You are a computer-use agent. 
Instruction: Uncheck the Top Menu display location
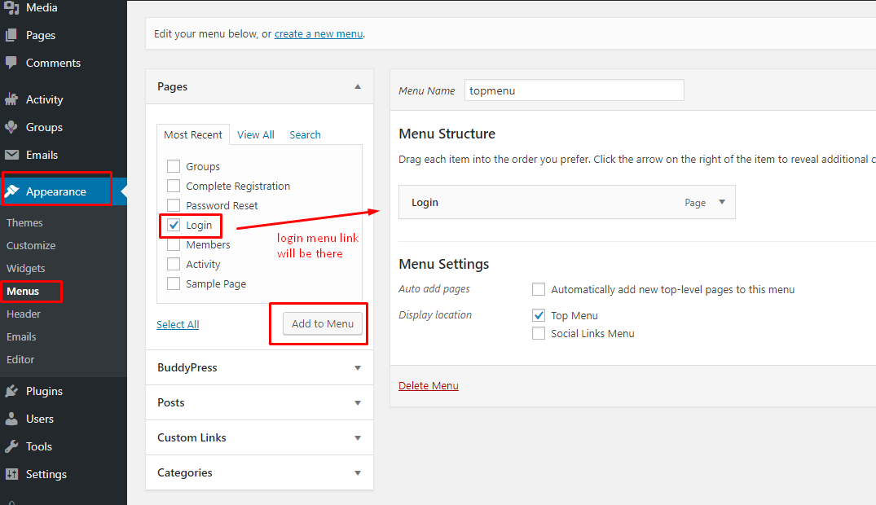point(539,316)
